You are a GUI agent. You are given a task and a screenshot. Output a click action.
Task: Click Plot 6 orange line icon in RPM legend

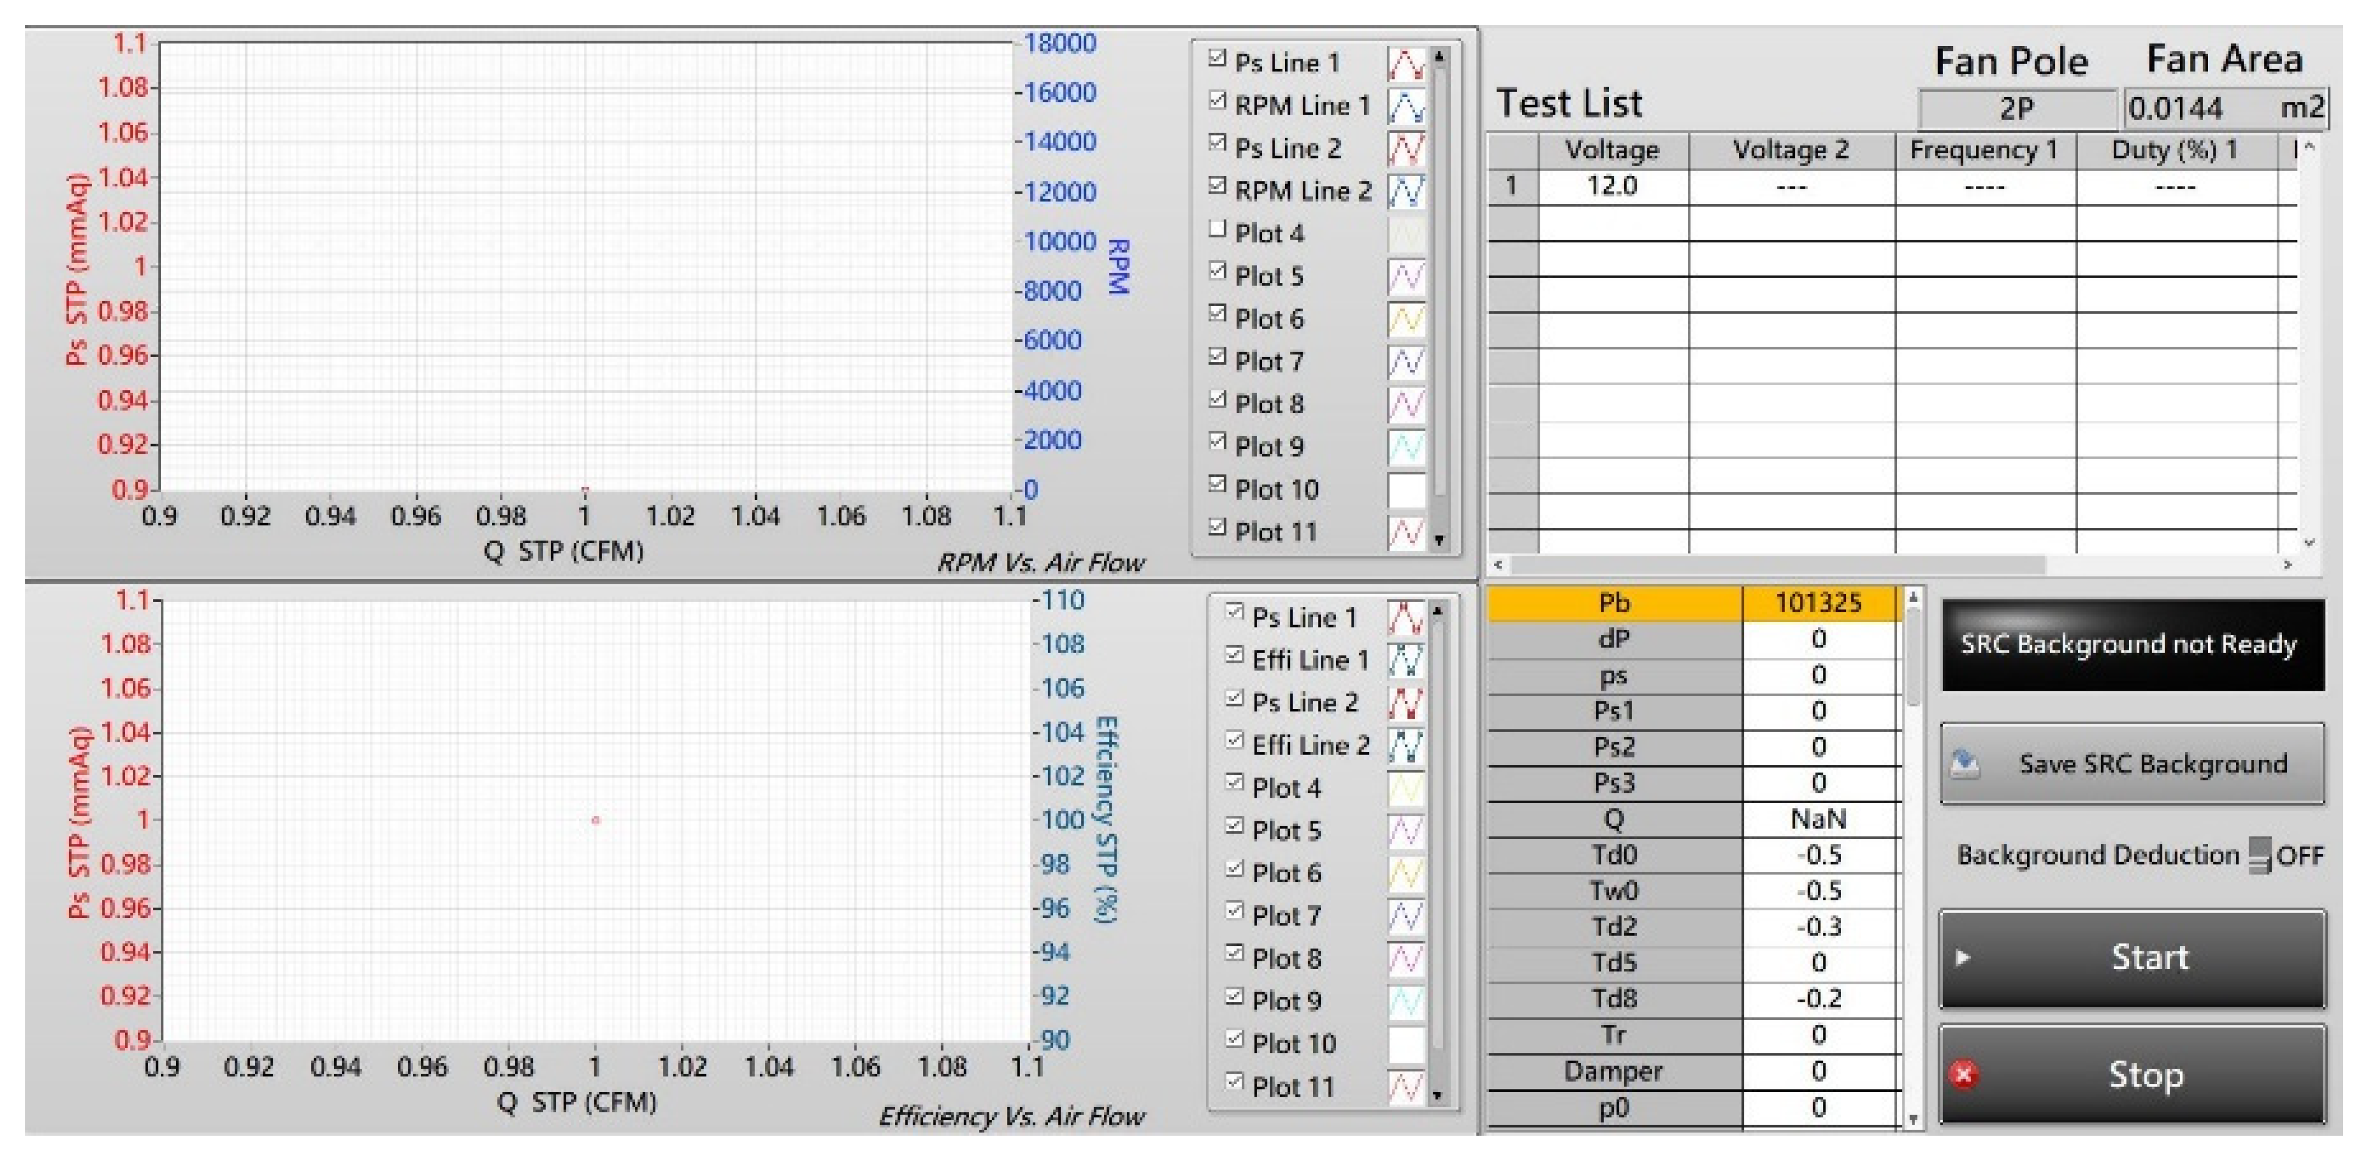pos(1406,319)
